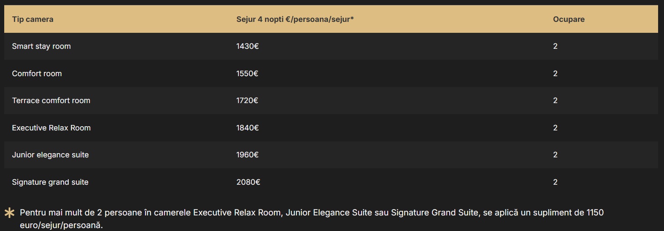Click the 1430€ price cell
The image size is (664, 231).
coord(247,46)
